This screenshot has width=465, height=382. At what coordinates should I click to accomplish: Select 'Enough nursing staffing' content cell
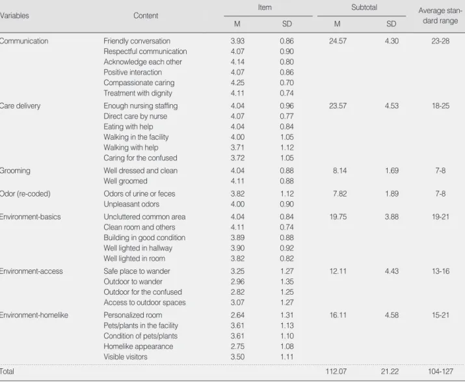pos(140,105)
